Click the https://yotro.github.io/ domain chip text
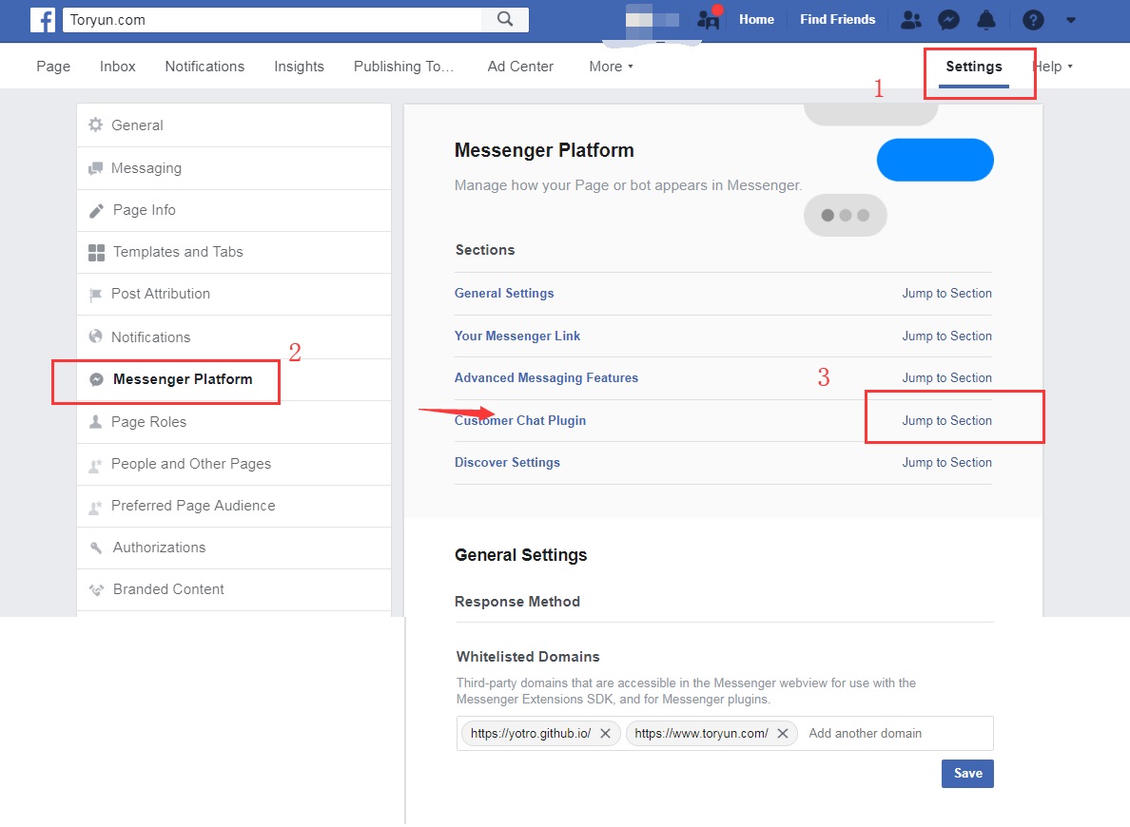1130x827 pixels. point(531,733)
